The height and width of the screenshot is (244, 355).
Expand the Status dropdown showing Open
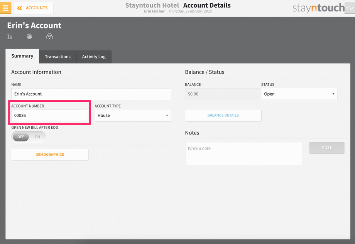(299, 94)
